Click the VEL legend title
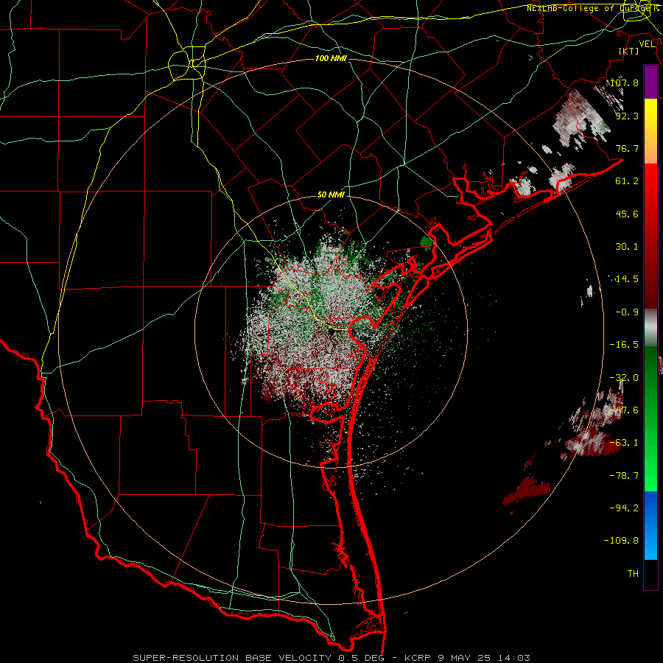This screenshot has height=663, width=663. (648, 44)
